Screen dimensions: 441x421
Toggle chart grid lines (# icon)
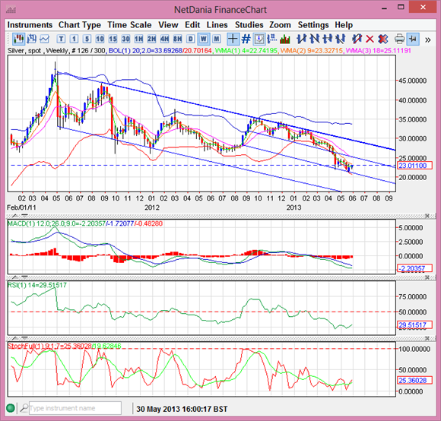[246, 39]
